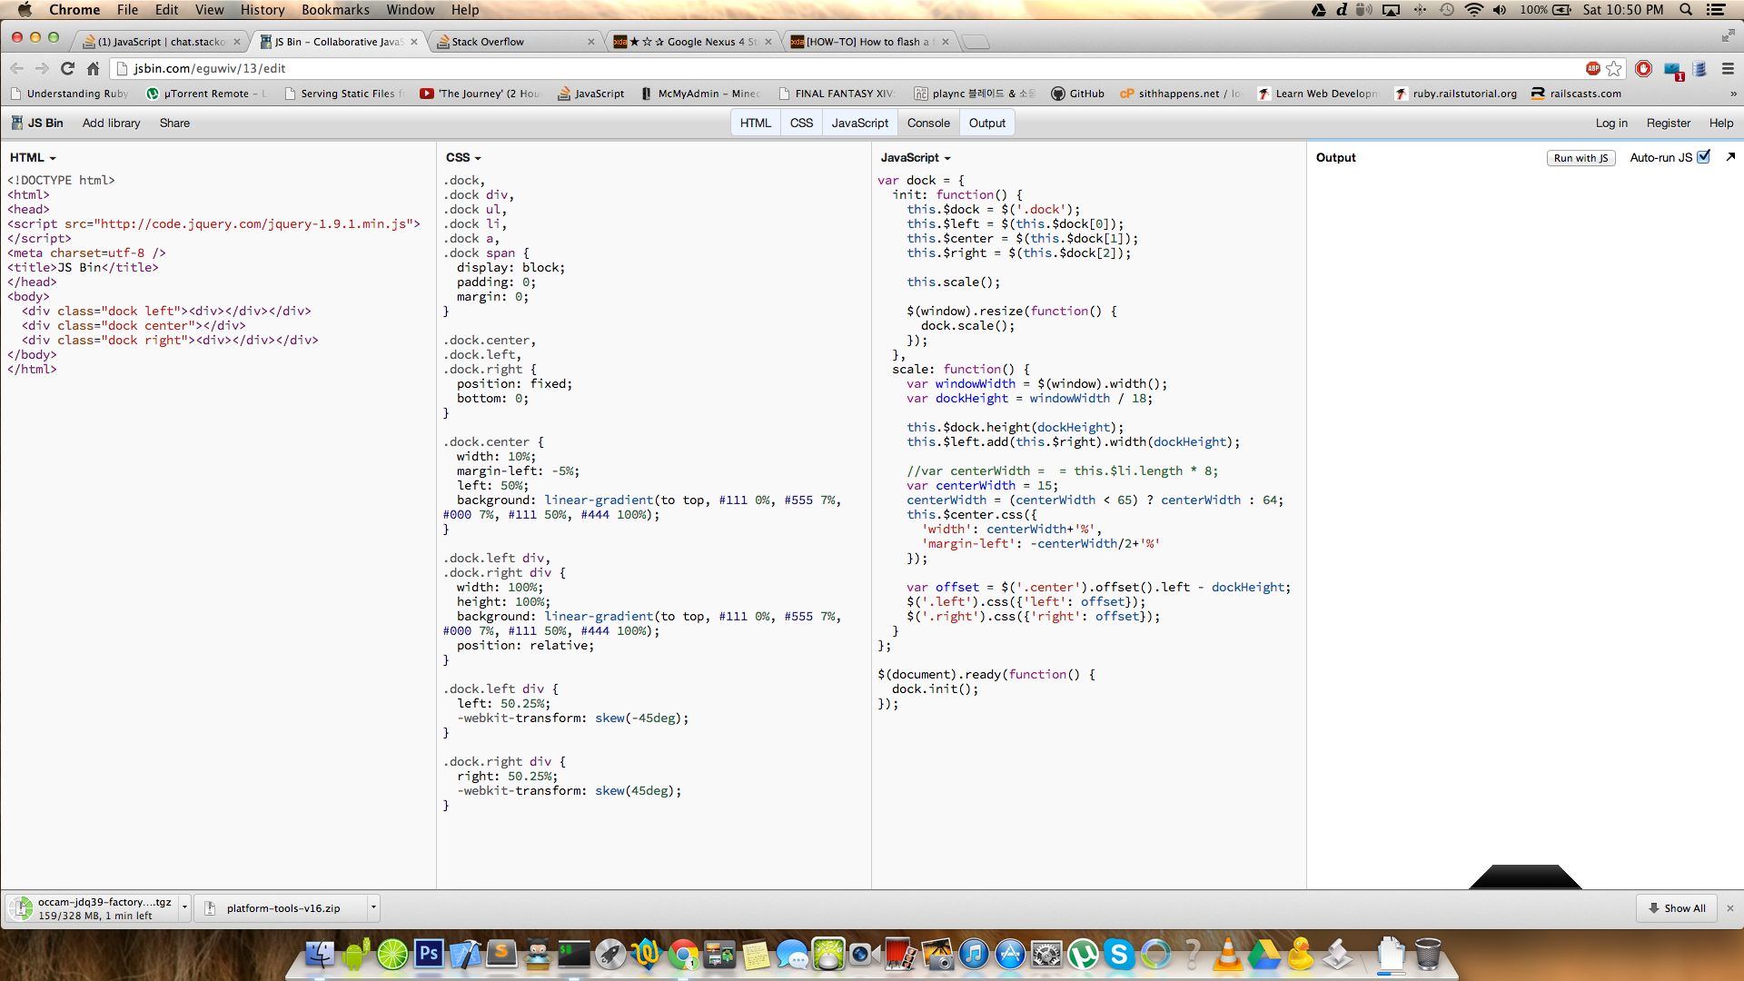
Task: Open Google Drive from the dock
Action: tap(1263, 954)
